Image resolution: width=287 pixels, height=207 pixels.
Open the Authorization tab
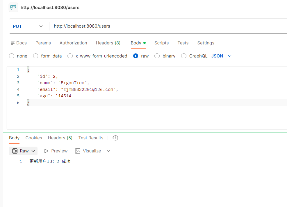[x=73, y=43]
